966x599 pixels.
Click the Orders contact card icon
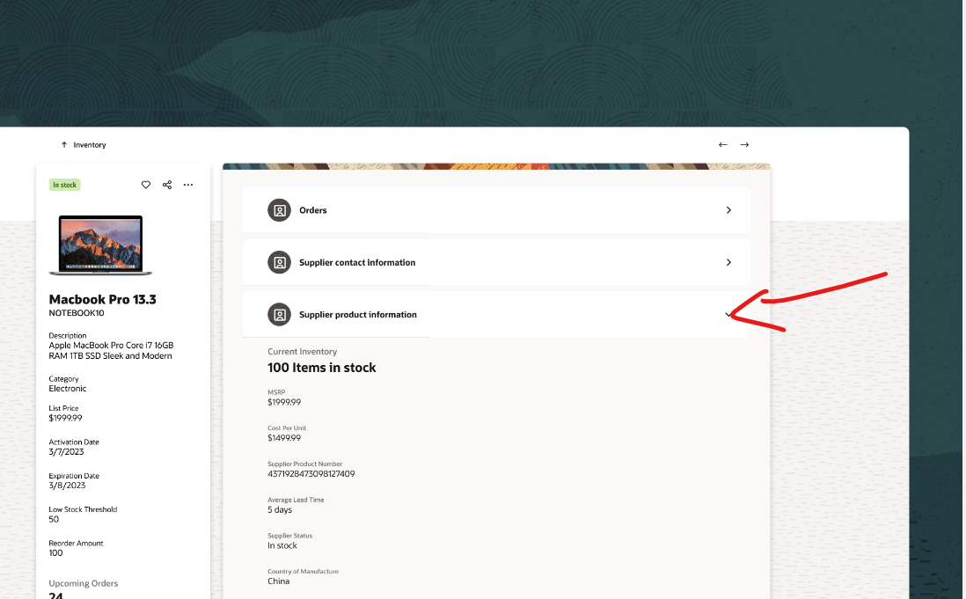pos(279,209)
